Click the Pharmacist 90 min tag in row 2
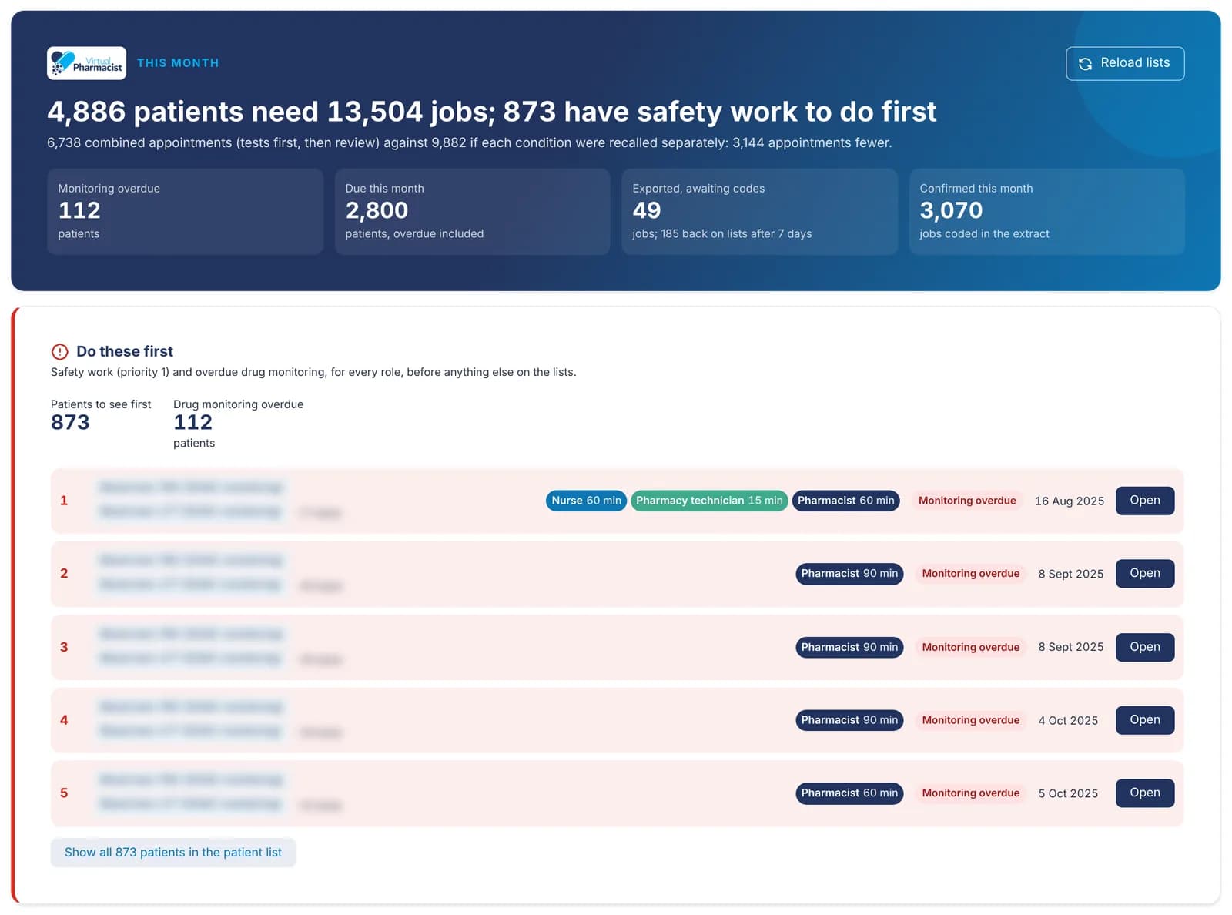The image size is (1232, 915). click(849, 574)
